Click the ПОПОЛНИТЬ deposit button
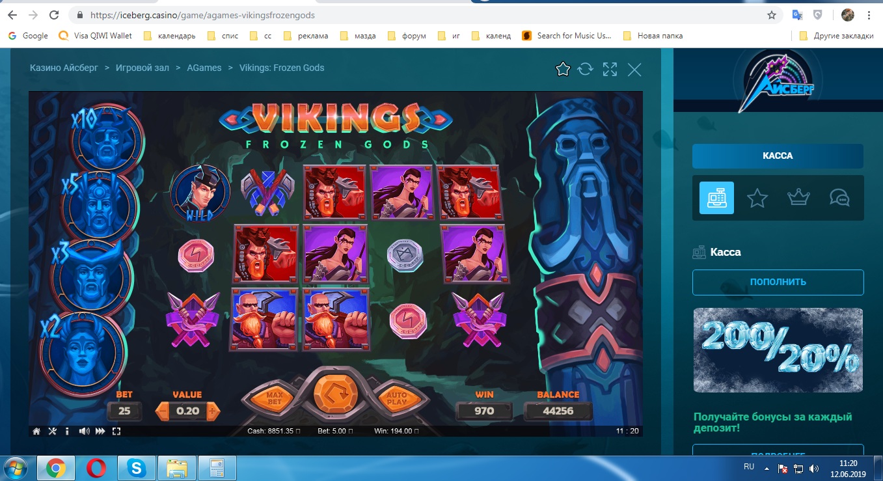The height and width of the screenshot is (481, 883). [778, 282]
